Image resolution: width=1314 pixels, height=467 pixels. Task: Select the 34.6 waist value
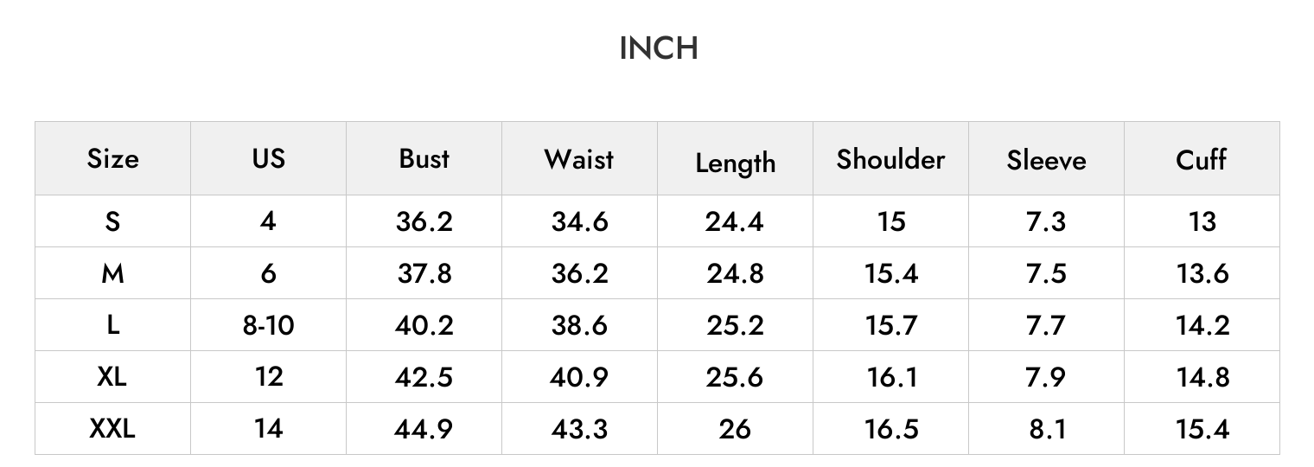579,221
